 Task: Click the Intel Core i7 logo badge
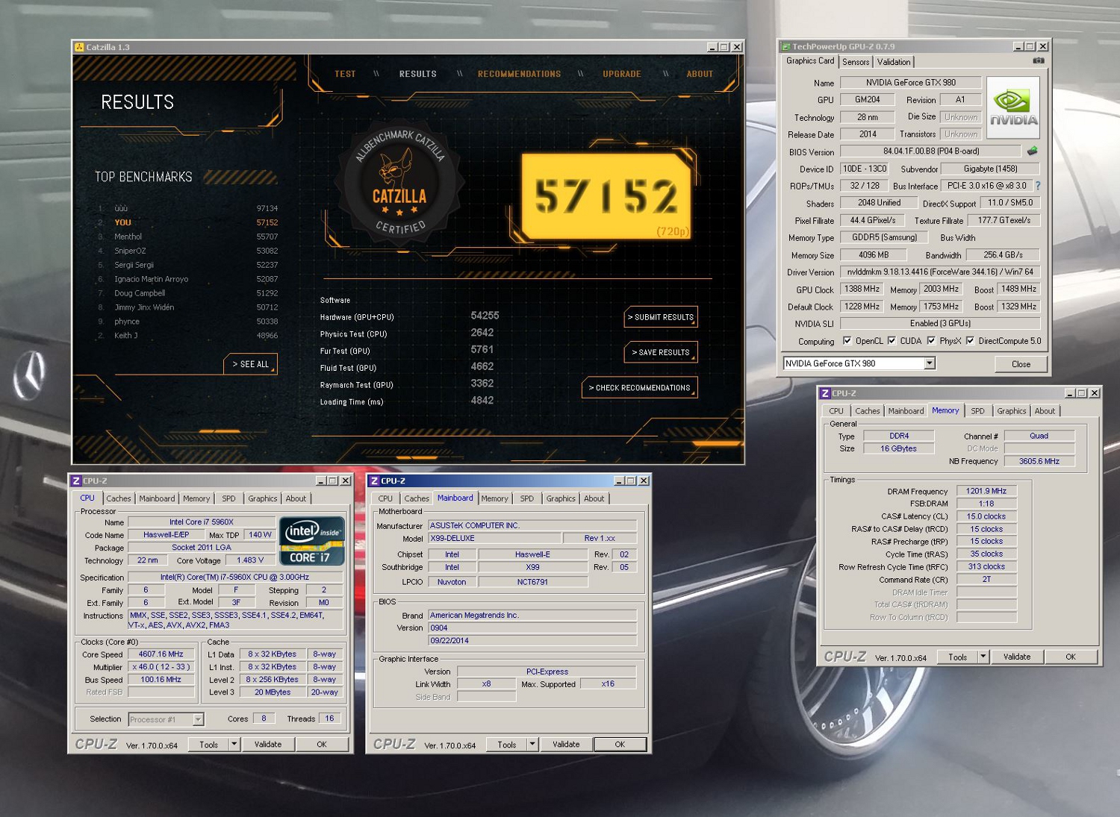point(312,540)
